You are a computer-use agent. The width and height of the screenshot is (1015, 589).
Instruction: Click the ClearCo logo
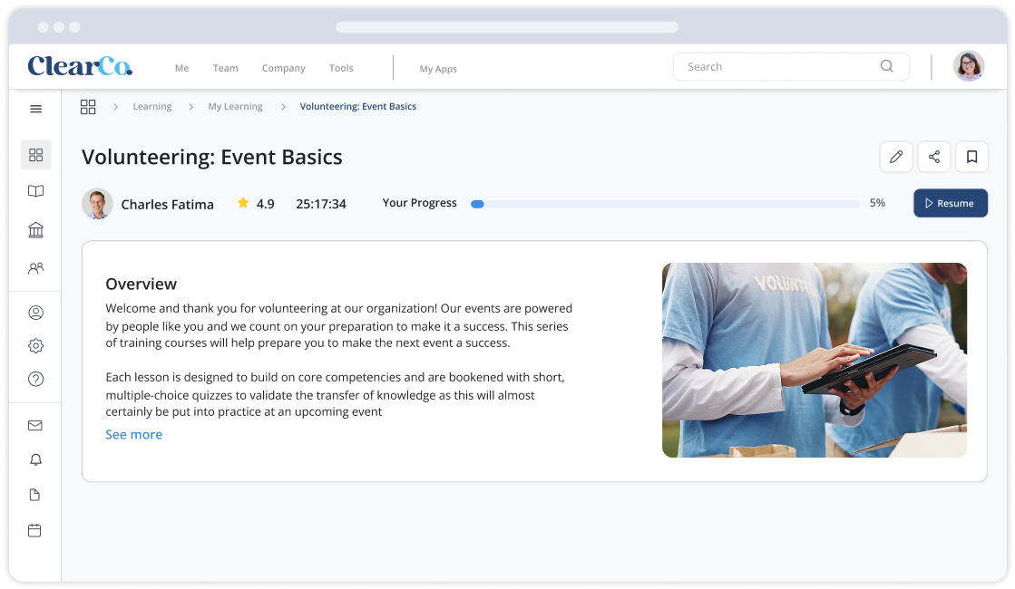[80, 66]
